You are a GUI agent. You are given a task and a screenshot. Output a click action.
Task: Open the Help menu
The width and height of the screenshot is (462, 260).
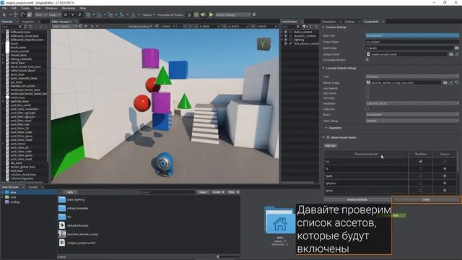pos(83,8)
